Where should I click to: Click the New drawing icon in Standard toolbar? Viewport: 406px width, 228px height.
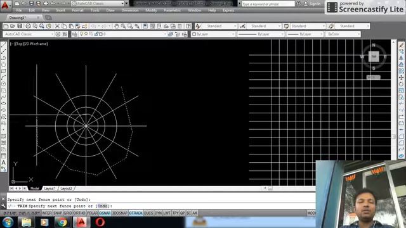tap(6, 26)
